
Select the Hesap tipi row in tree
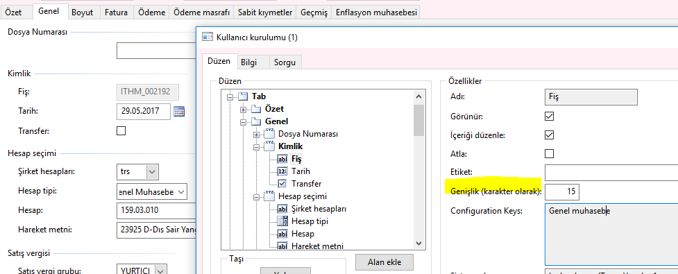[x=310, y=221]
